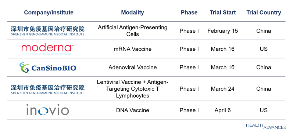Viewport: 293px width, 134px height.
Task: Click the Adenoviral Vaccine cell
Action: pyautogui.click(x=132, y=68)
